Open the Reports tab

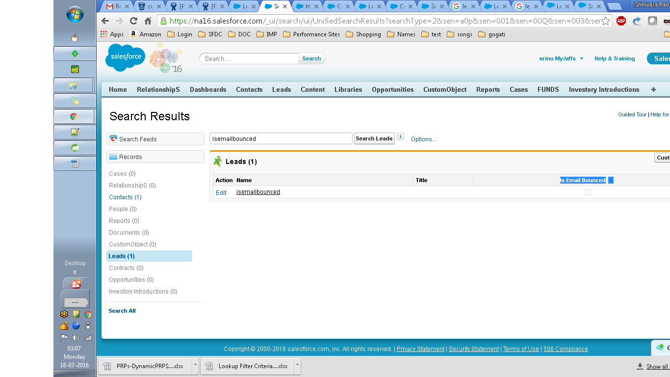click(x=488, y=89)
